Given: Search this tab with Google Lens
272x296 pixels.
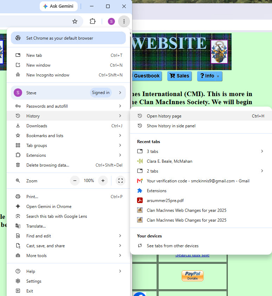Looking at the screenshot, I should (68, 216).
